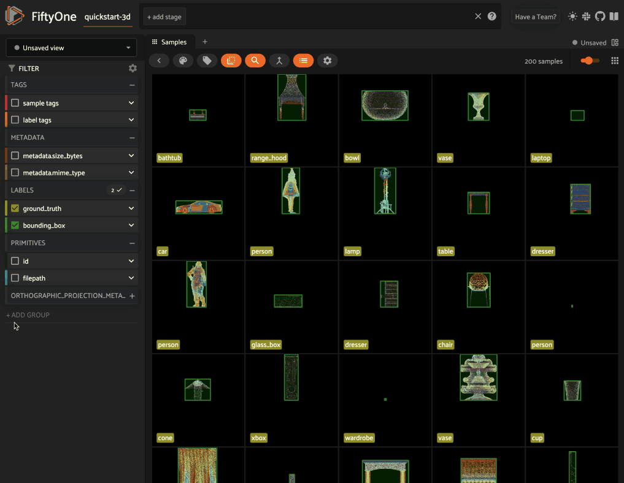
Task: Open the help question mark icon
Action: coord(492,17)
